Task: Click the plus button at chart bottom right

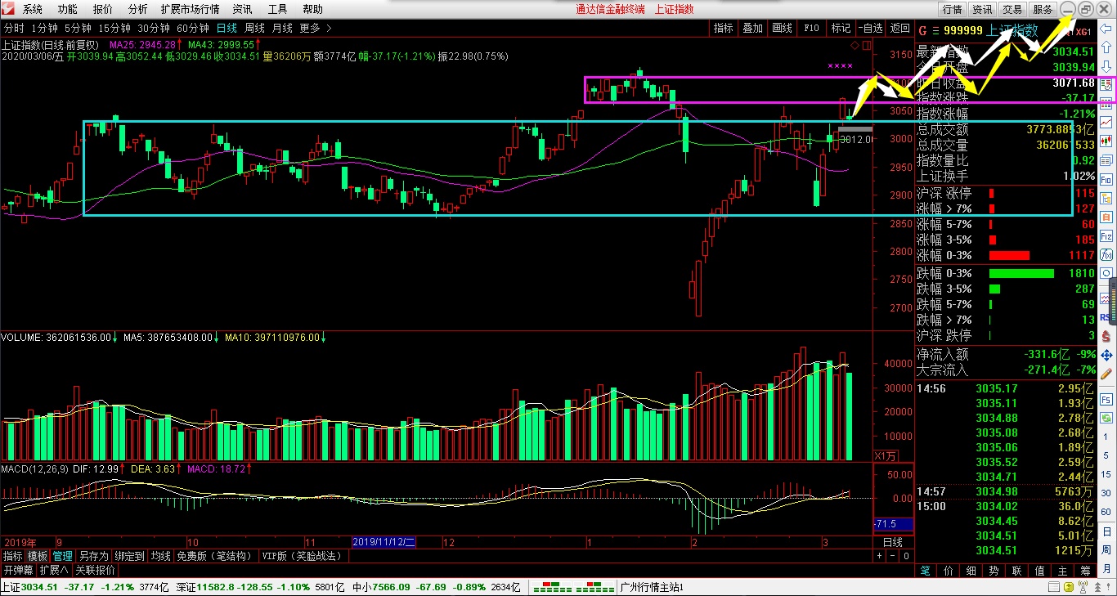Action: click(880, 555)
